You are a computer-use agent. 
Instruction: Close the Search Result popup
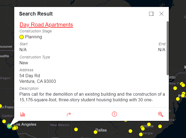tap(162, 14)
